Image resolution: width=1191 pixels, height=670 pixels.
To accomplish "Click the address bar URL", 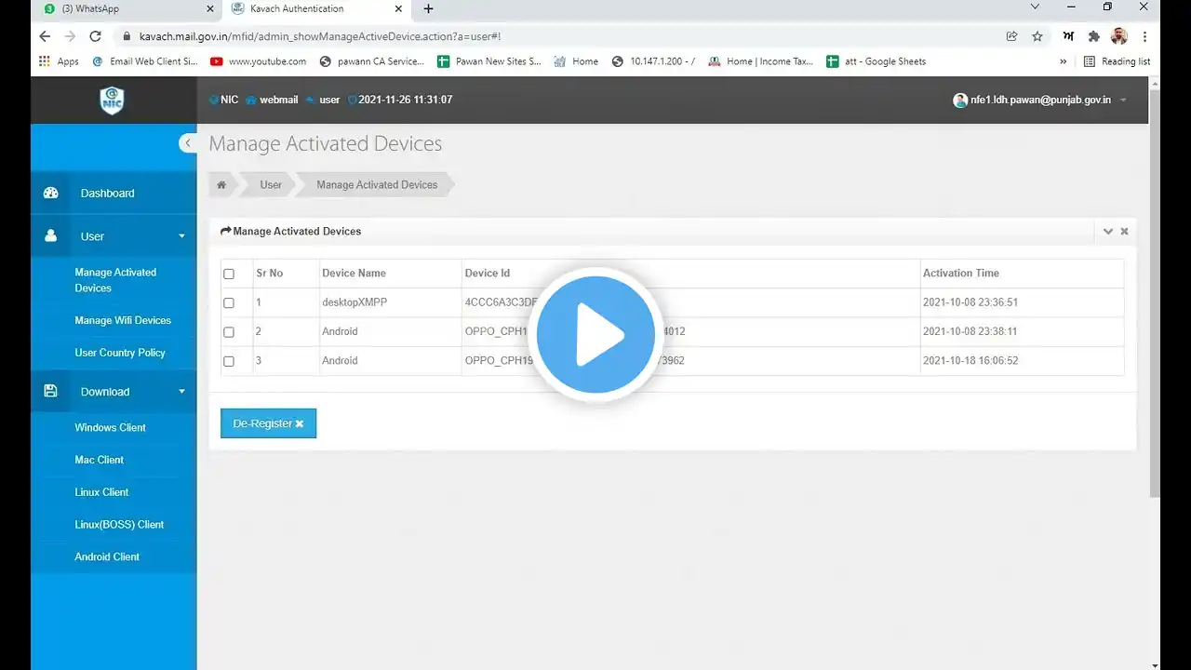I will pyautogui.click(x=320, y=36).
